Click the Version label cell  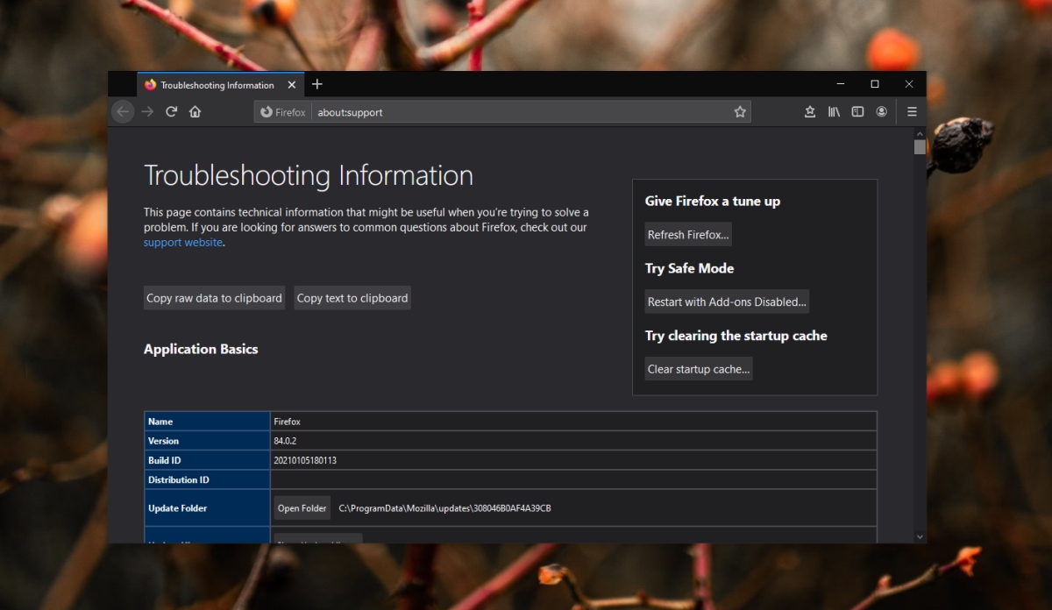(208, 441)
